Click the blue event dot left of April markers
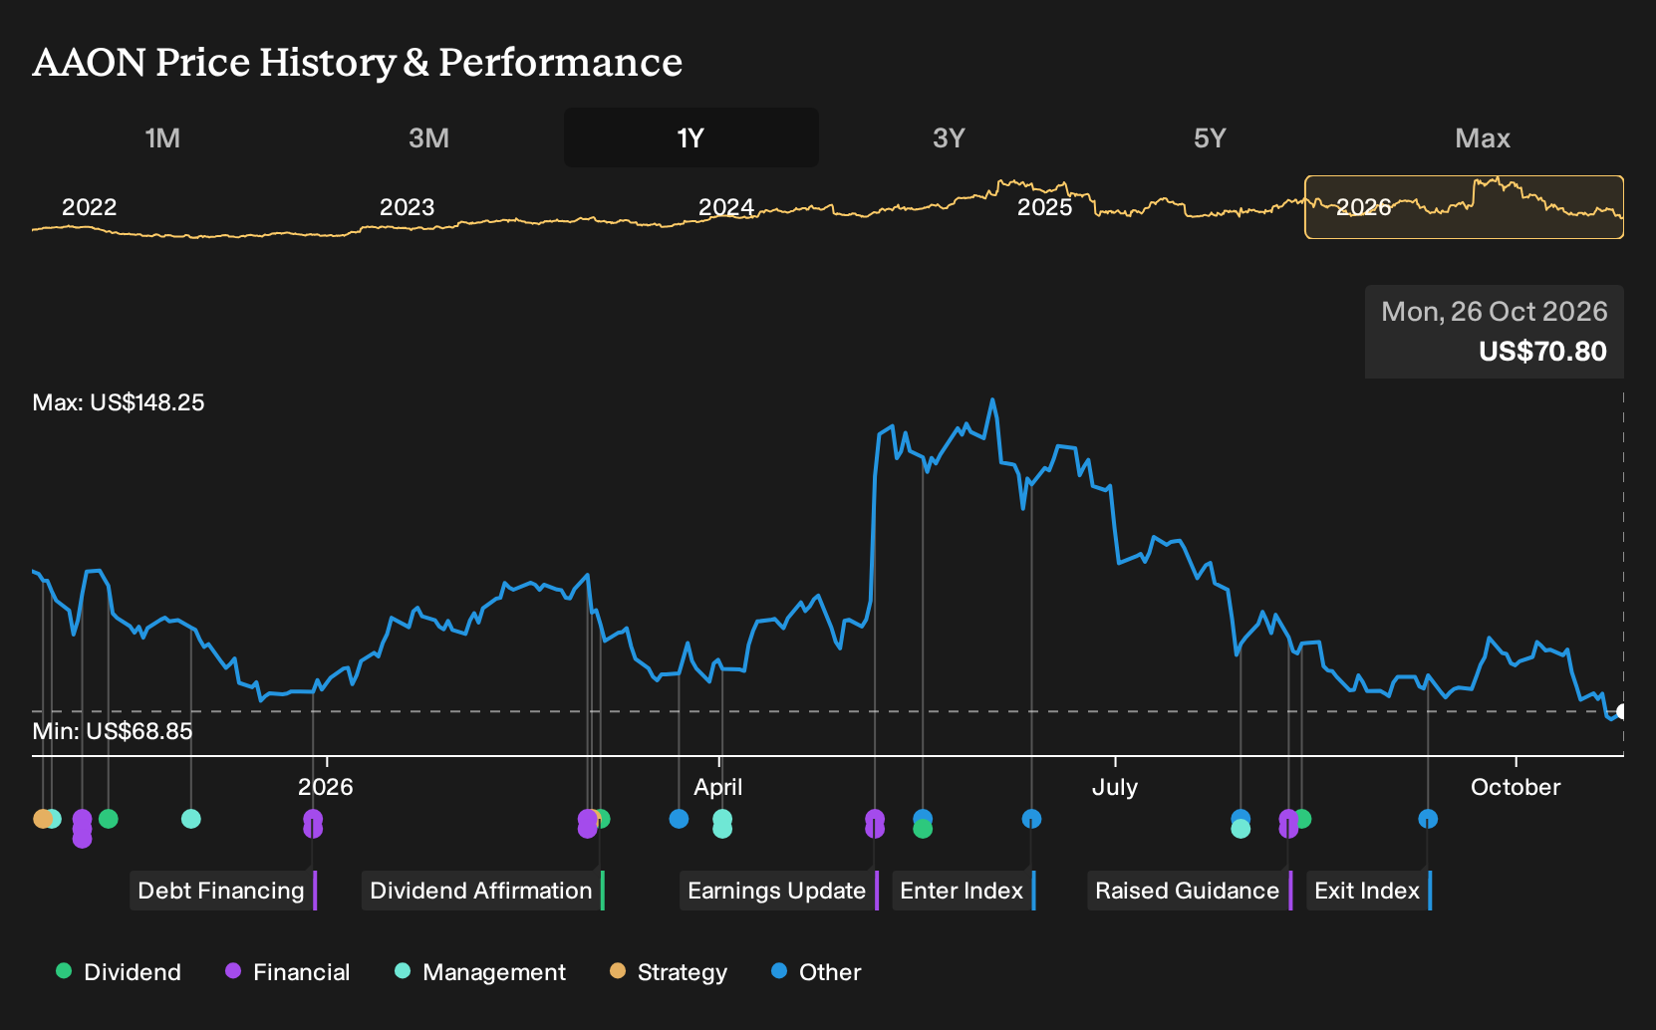1656x1030 pixels. 679,819
